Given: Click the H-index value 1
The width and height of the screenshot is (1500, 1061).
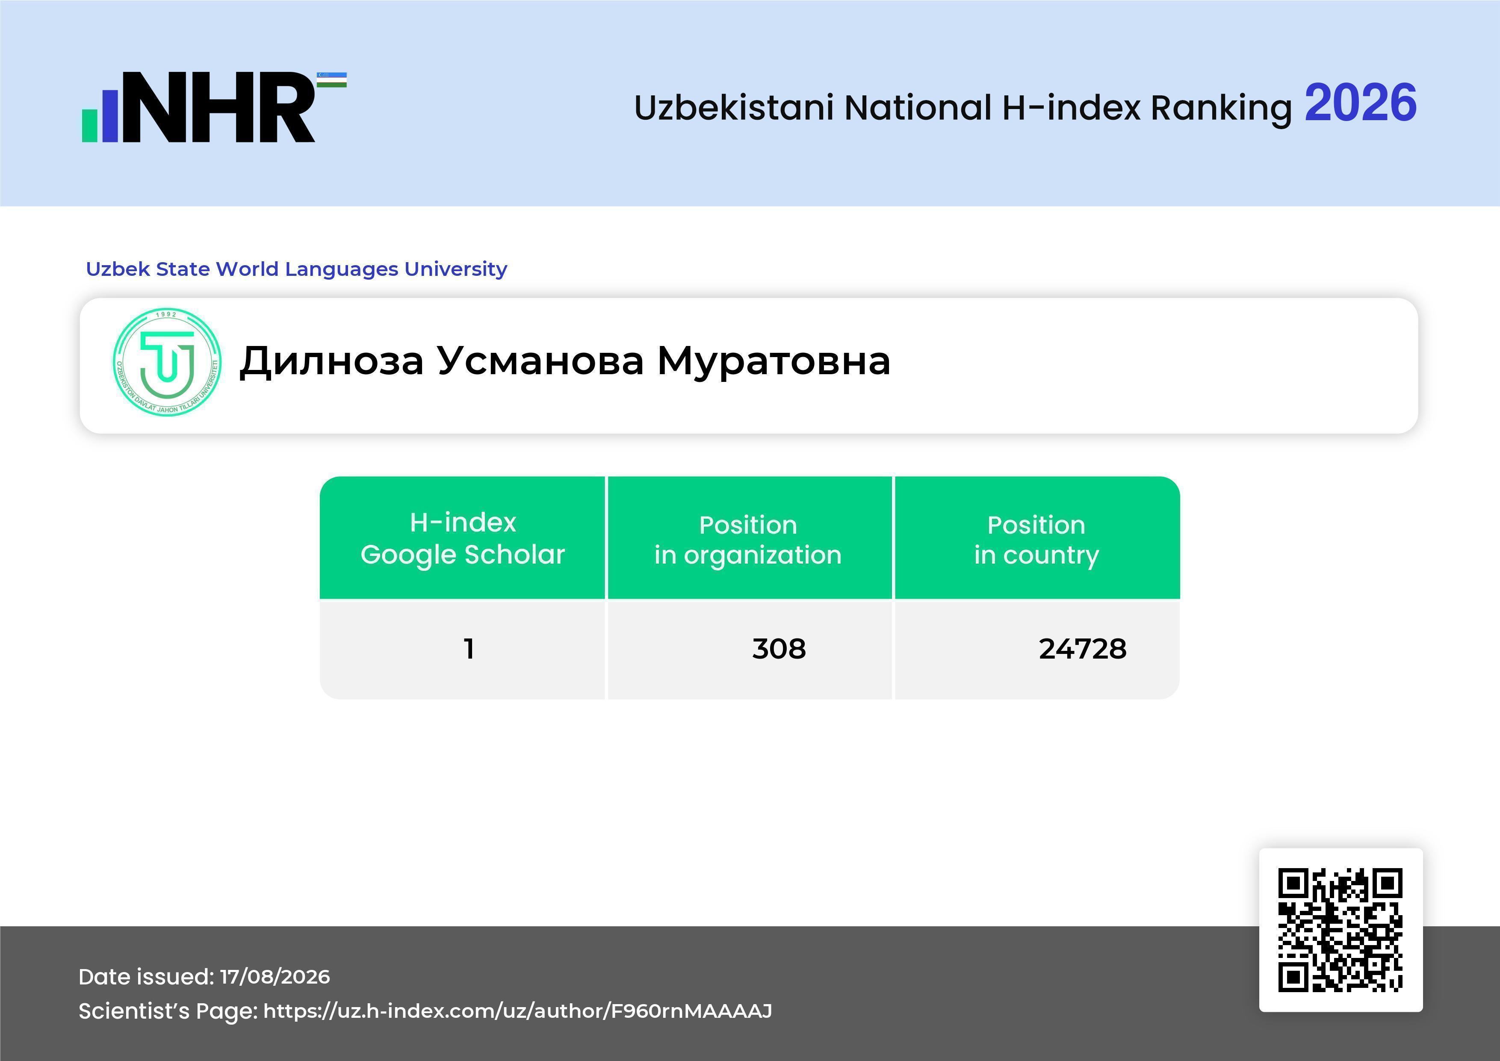Looking at the screenshot, I should (x=468, y=649).
